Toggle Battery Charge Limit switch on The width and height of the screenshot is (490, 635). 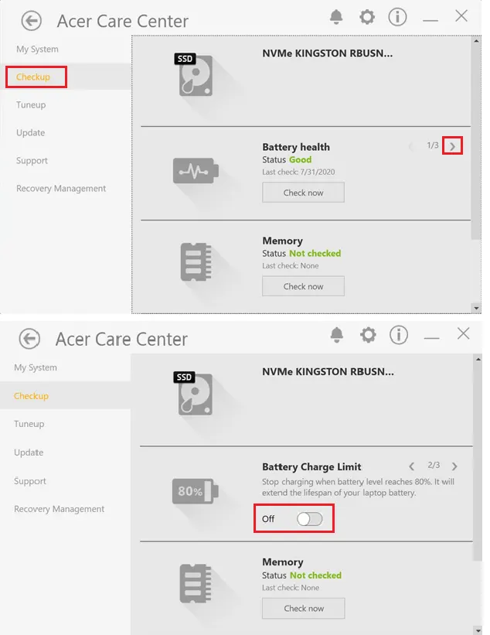click(x=310, y=519)
